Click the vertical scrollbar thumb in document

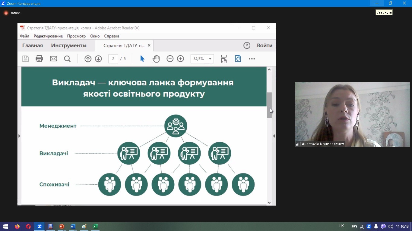coord(269,105)
